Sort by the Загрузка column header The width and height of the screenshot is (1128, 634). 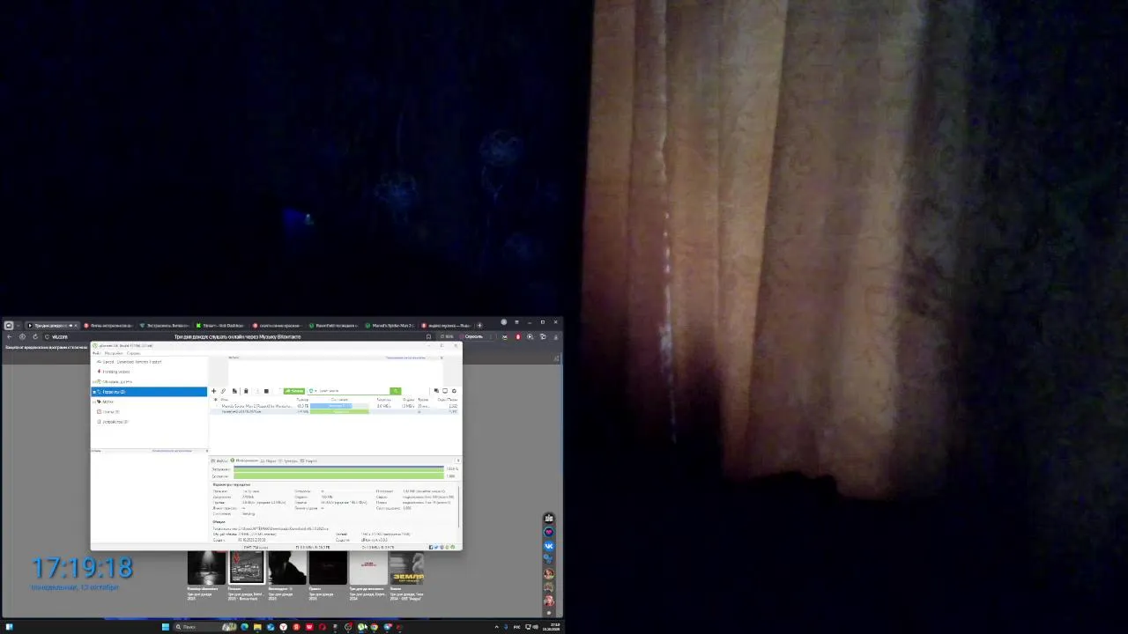(x=383, y=400)
